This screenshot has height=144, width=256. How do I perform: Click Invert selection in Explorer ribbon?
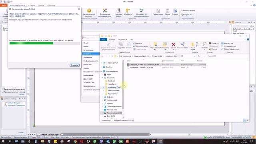pyautogui.click(x=230, y=49)
